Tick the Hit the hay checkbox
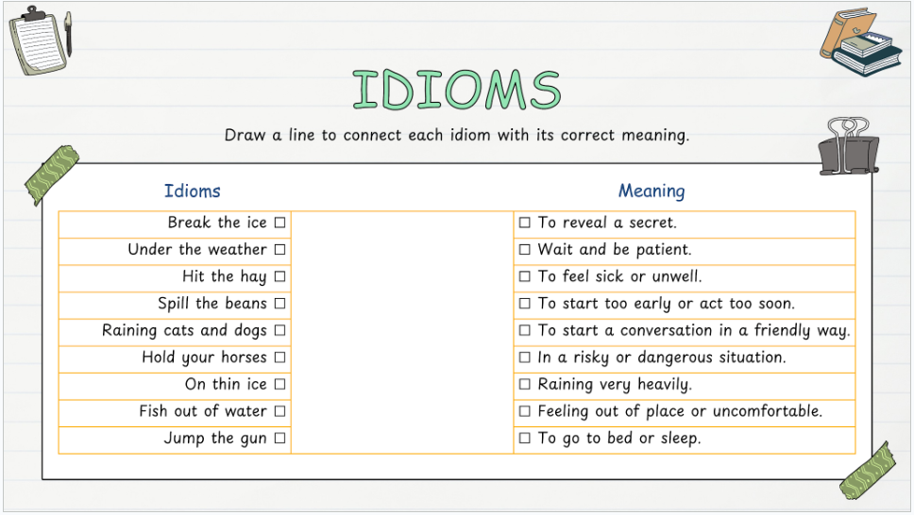Screen dimensions: 914x515 [x=279, y=276]
